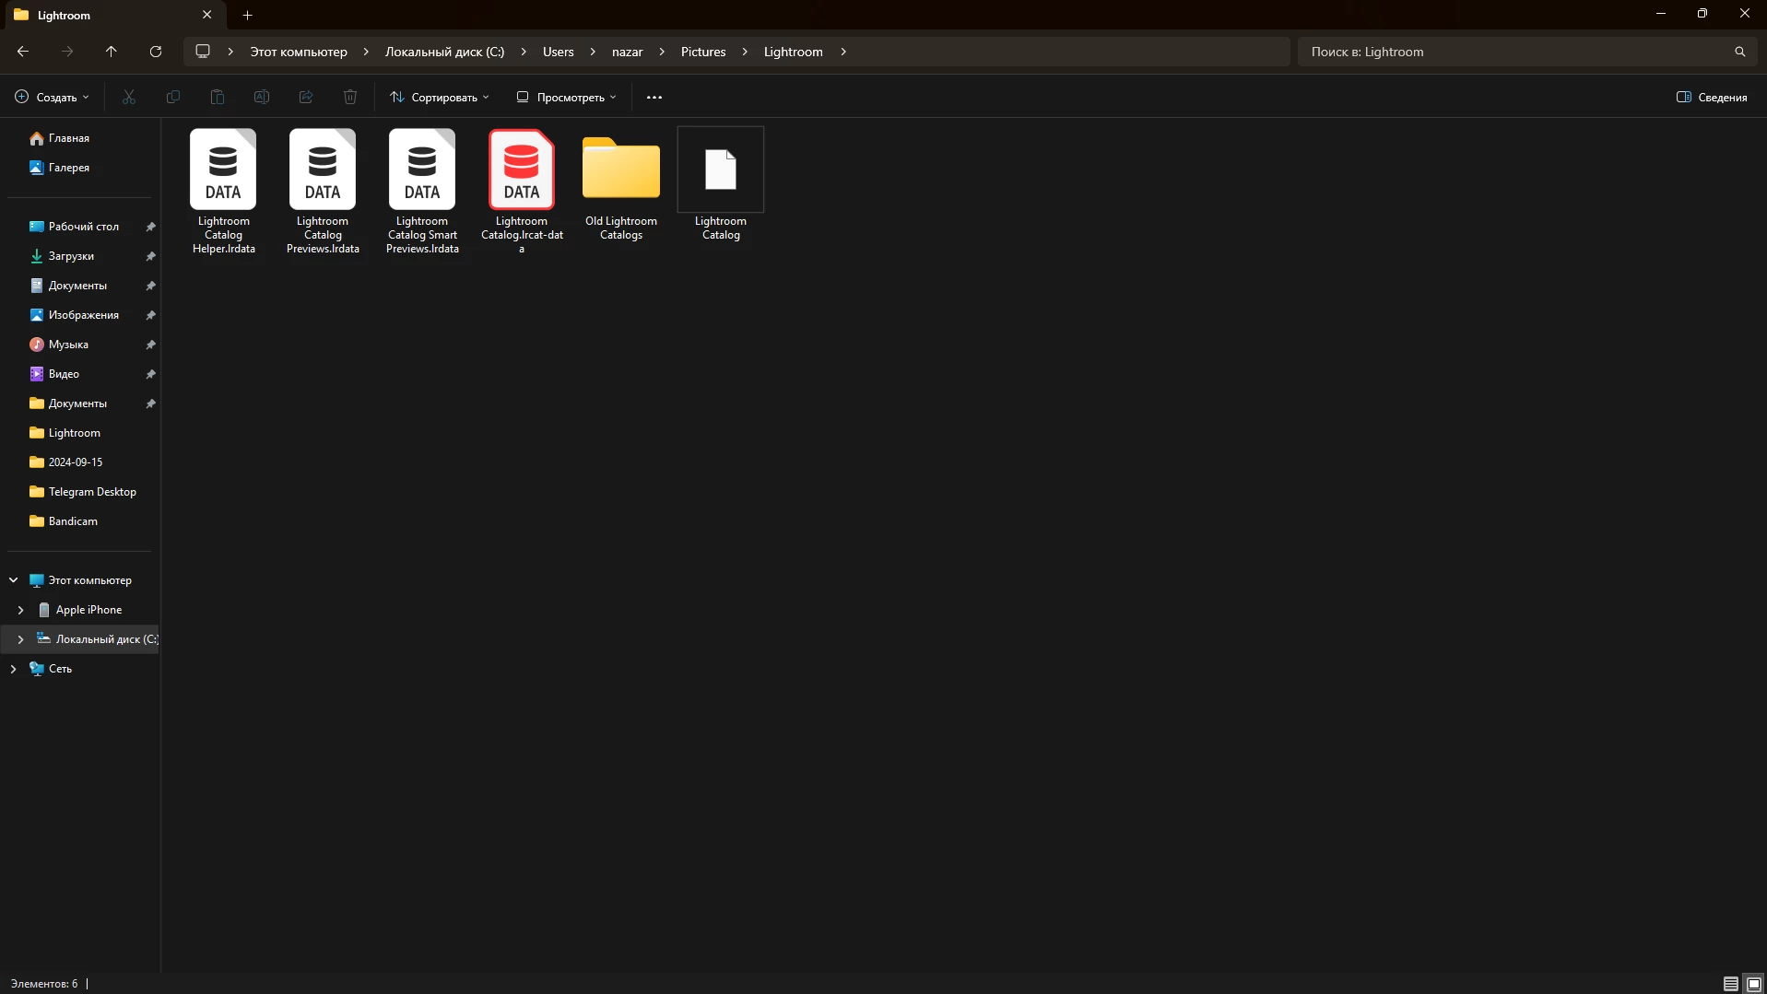Image resolution: width=1767 pixels, height=994 pixels.
Task: Click the Paste clipboard icon
Action: [218, 97]
